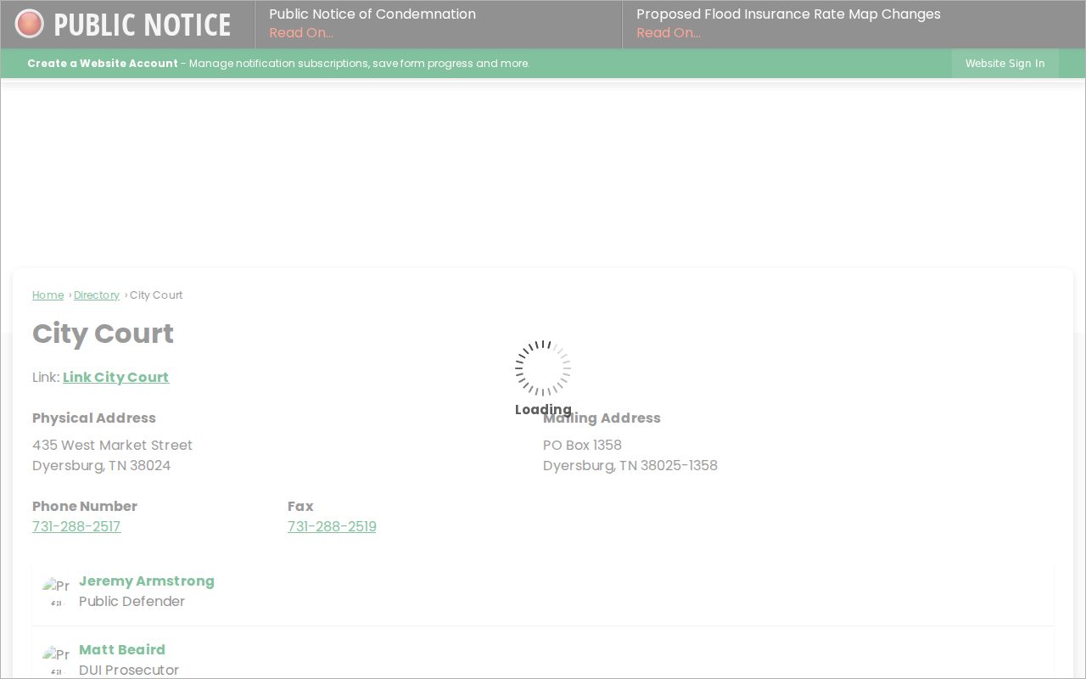1086x679 pixels.
Task: Open Jeremy Armstrong's profile photo
Action: (56, 592)
